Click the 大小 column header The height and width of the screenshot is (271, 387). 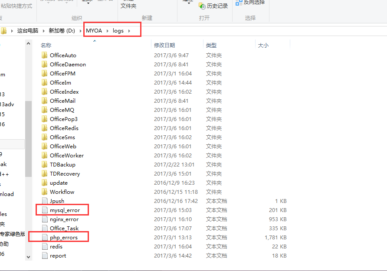(263, 45)
